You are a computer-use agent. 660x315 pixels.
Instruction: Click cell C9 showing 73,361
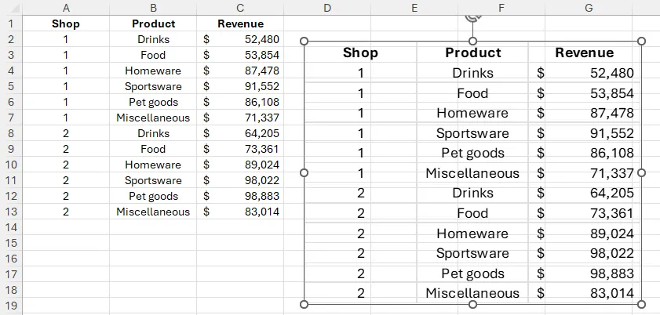pyautogui.click(x=240, y=149)
